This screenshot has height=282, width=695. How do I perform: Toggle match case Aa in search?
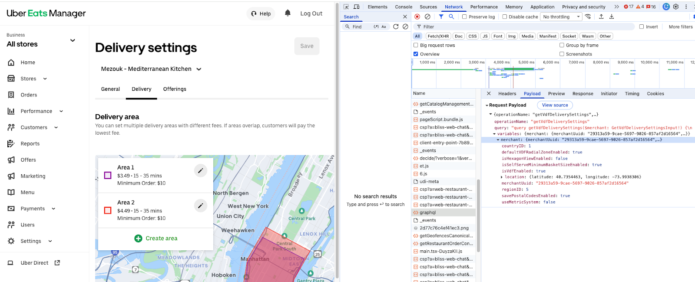(x=384, y=27)
